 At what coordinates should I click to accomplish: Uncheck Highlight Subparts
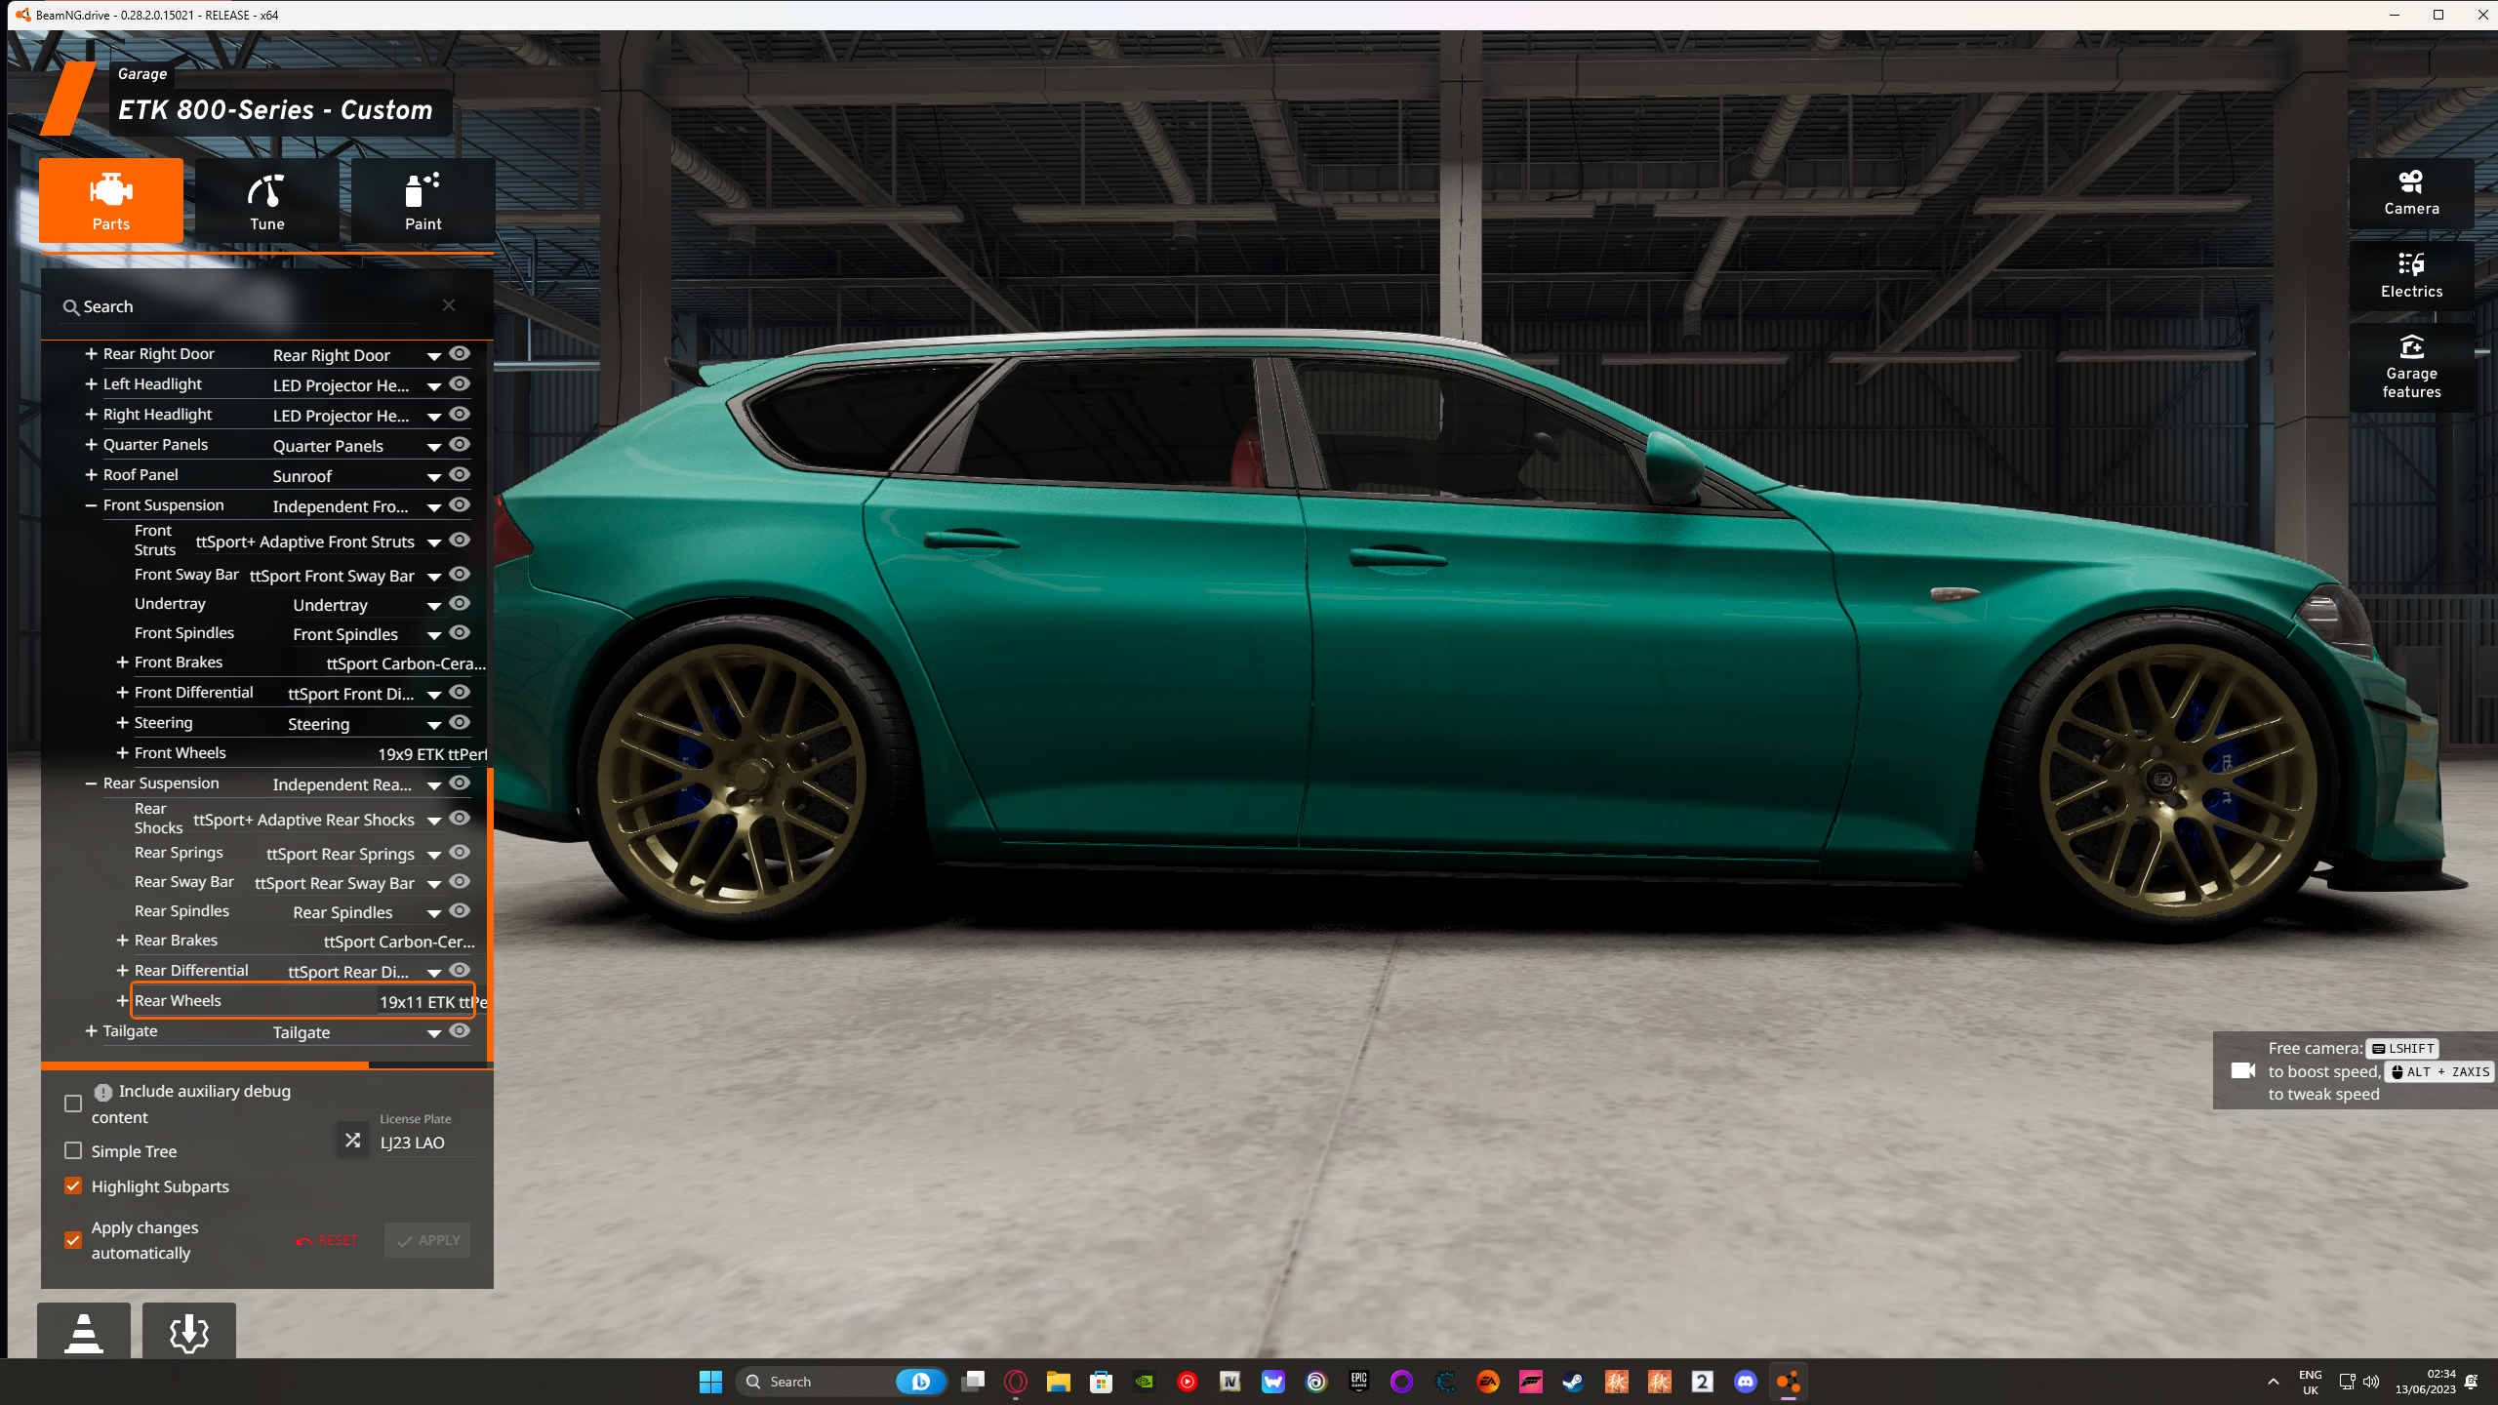tap(73, 1186)
